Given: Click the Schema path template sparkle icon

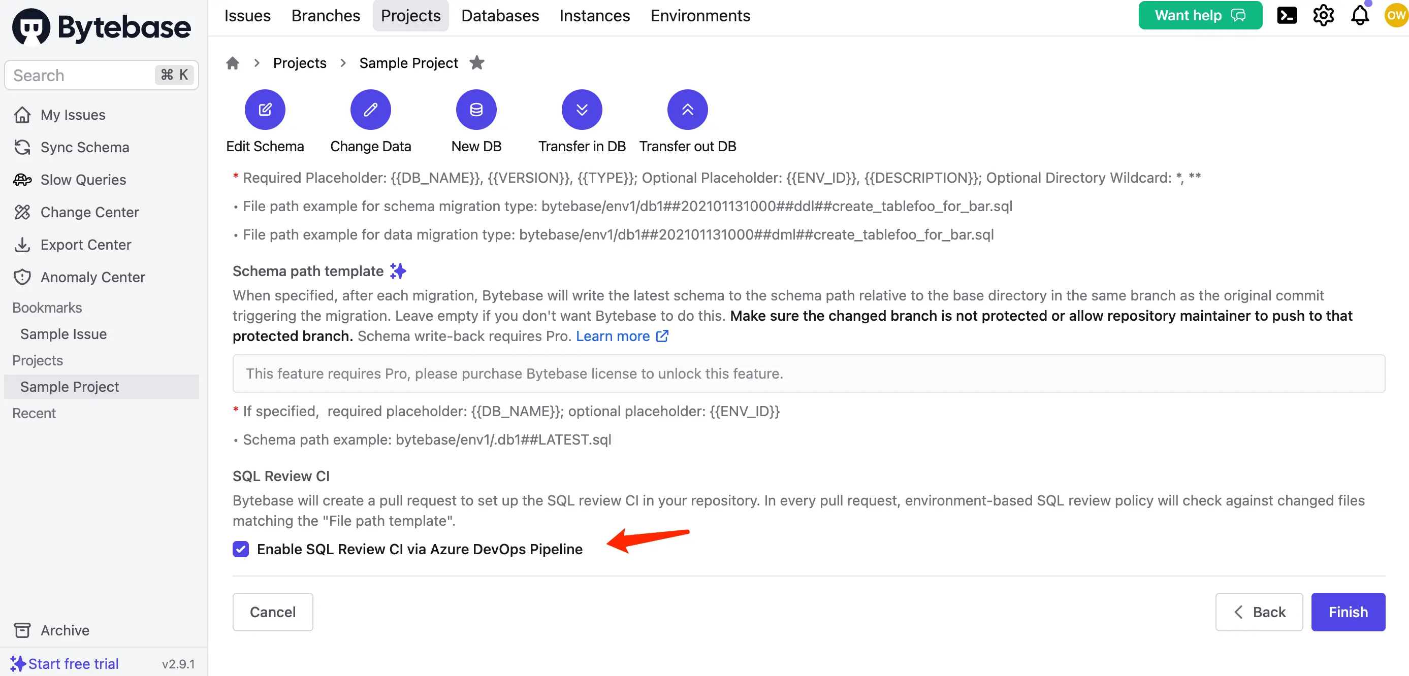Looking at the screenshot, I should (398, 271).
